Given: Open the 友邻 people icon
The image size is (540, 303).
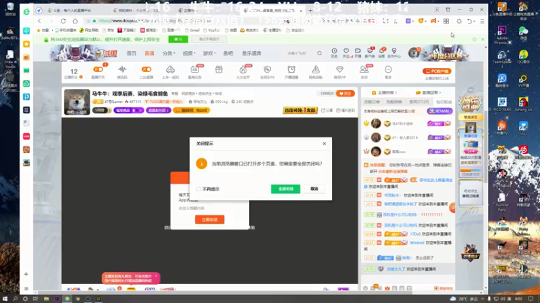Looking at the screenshot, I should coord(364,69).
